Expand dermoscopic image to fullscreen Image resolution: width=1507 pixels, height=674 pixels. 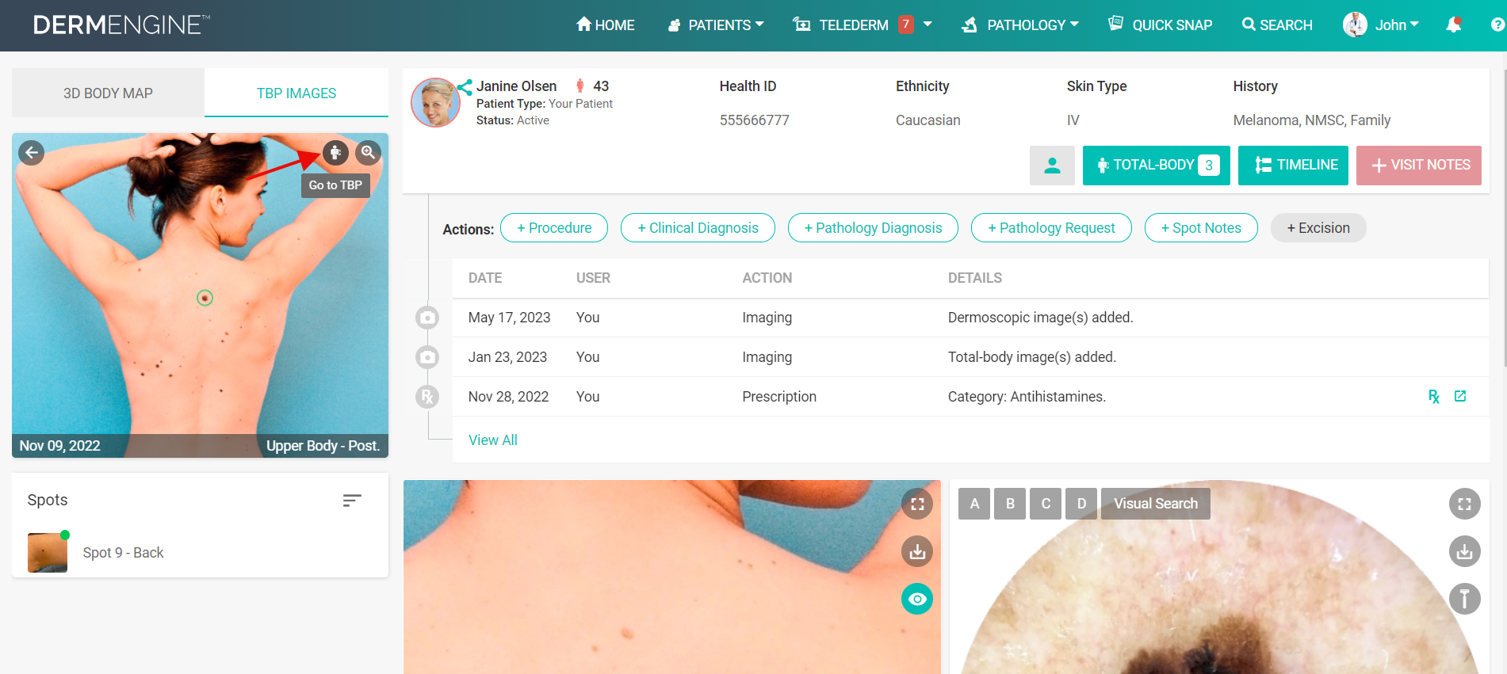tap(1465, 504)
